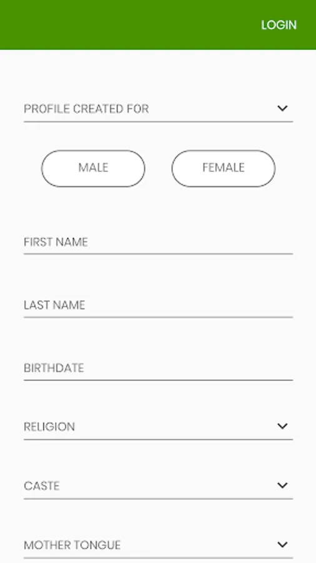Click empty area of green header bar
Screen dimensions: 316x563
(x=126, y=25)
